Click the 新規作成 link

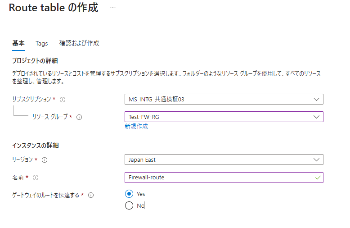136,127
